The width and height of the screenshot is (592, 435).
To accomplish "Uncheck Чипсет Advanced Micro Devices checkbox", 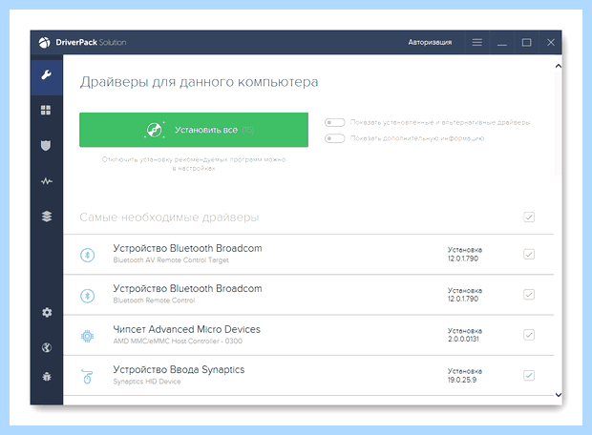I will click(x=529, y=335).
